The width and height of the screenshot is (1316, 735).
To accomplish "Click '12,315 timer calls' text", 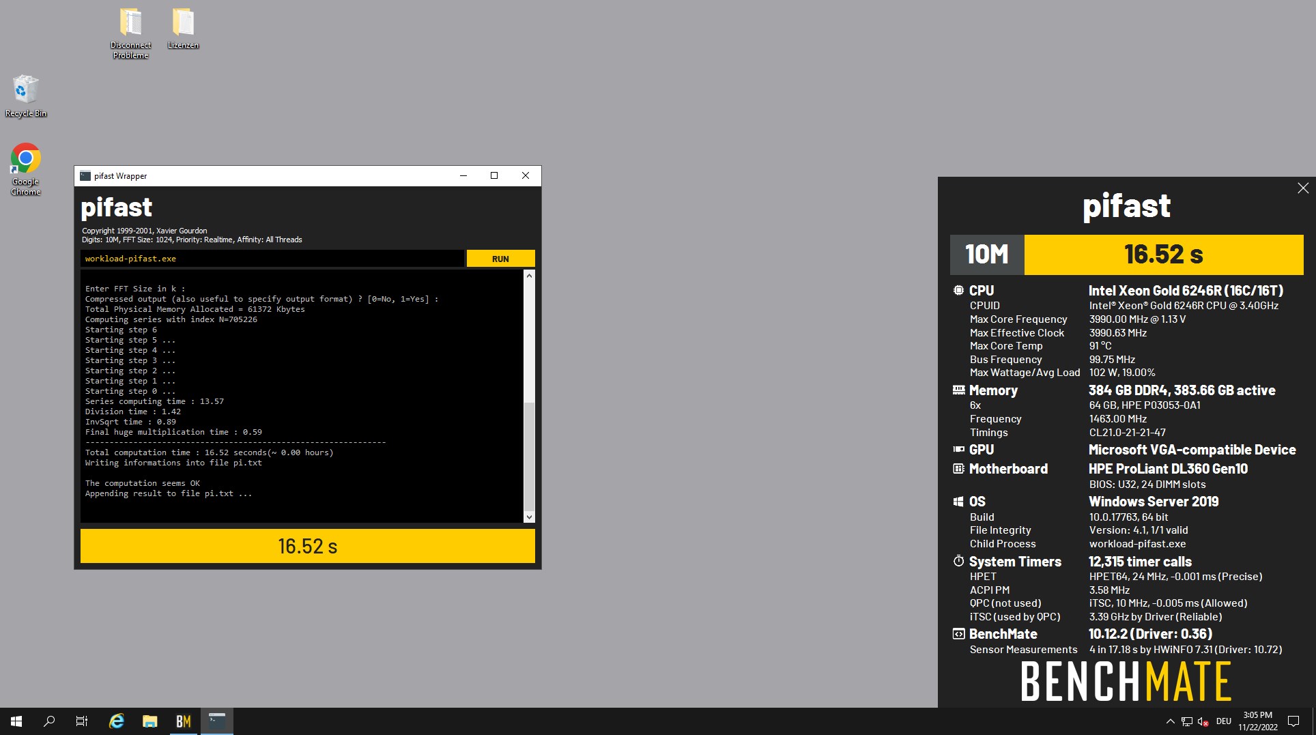I will click(x=1140, y=562).
